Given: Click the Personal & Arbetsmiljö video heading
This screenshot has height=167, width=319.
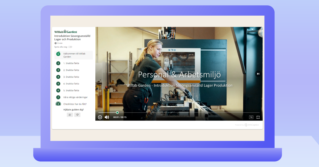Looking at the screenshot, I should [179, 74].
